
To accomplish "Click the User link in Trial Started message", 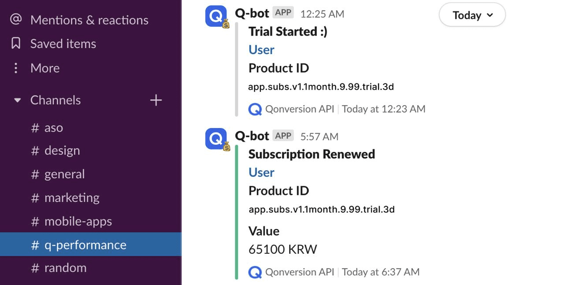I will pos(261,50).
